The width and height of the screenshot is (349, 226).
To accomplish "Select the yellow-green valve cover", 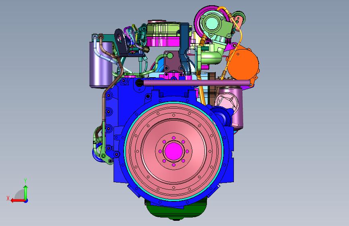I will (x=163, y=30).
